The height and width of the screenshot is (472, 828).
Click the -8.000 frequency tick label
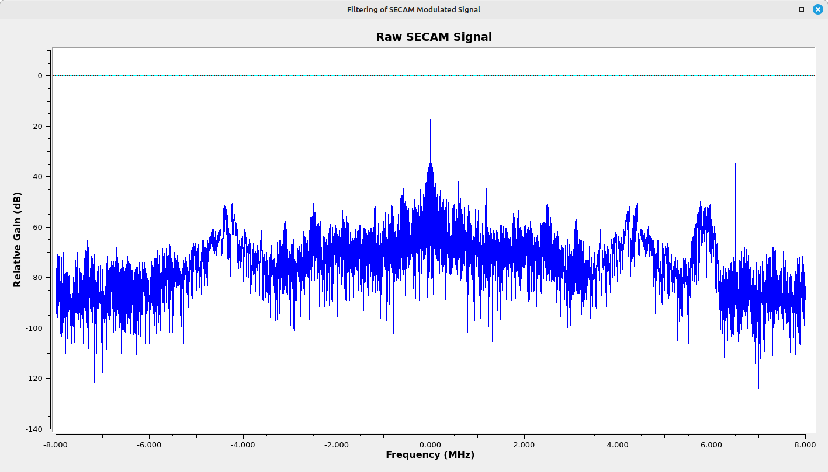(x=56, y=445)
